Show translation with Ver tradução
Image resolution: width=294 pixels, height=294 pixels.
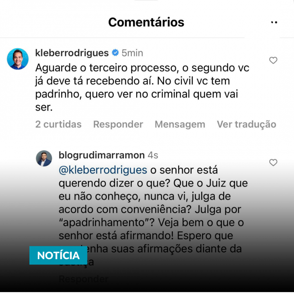click(x=247, y=124)
